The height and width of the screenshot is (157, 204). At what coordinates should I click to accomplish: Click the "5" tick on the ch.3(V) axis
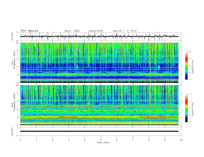pos(18,128)
